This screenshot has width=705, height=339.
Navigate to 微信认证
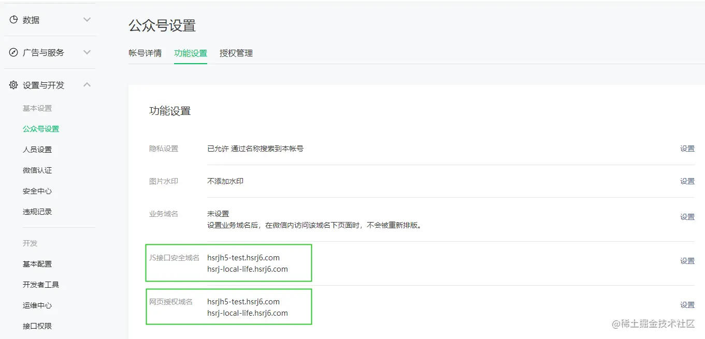click(x=37, y=170)
